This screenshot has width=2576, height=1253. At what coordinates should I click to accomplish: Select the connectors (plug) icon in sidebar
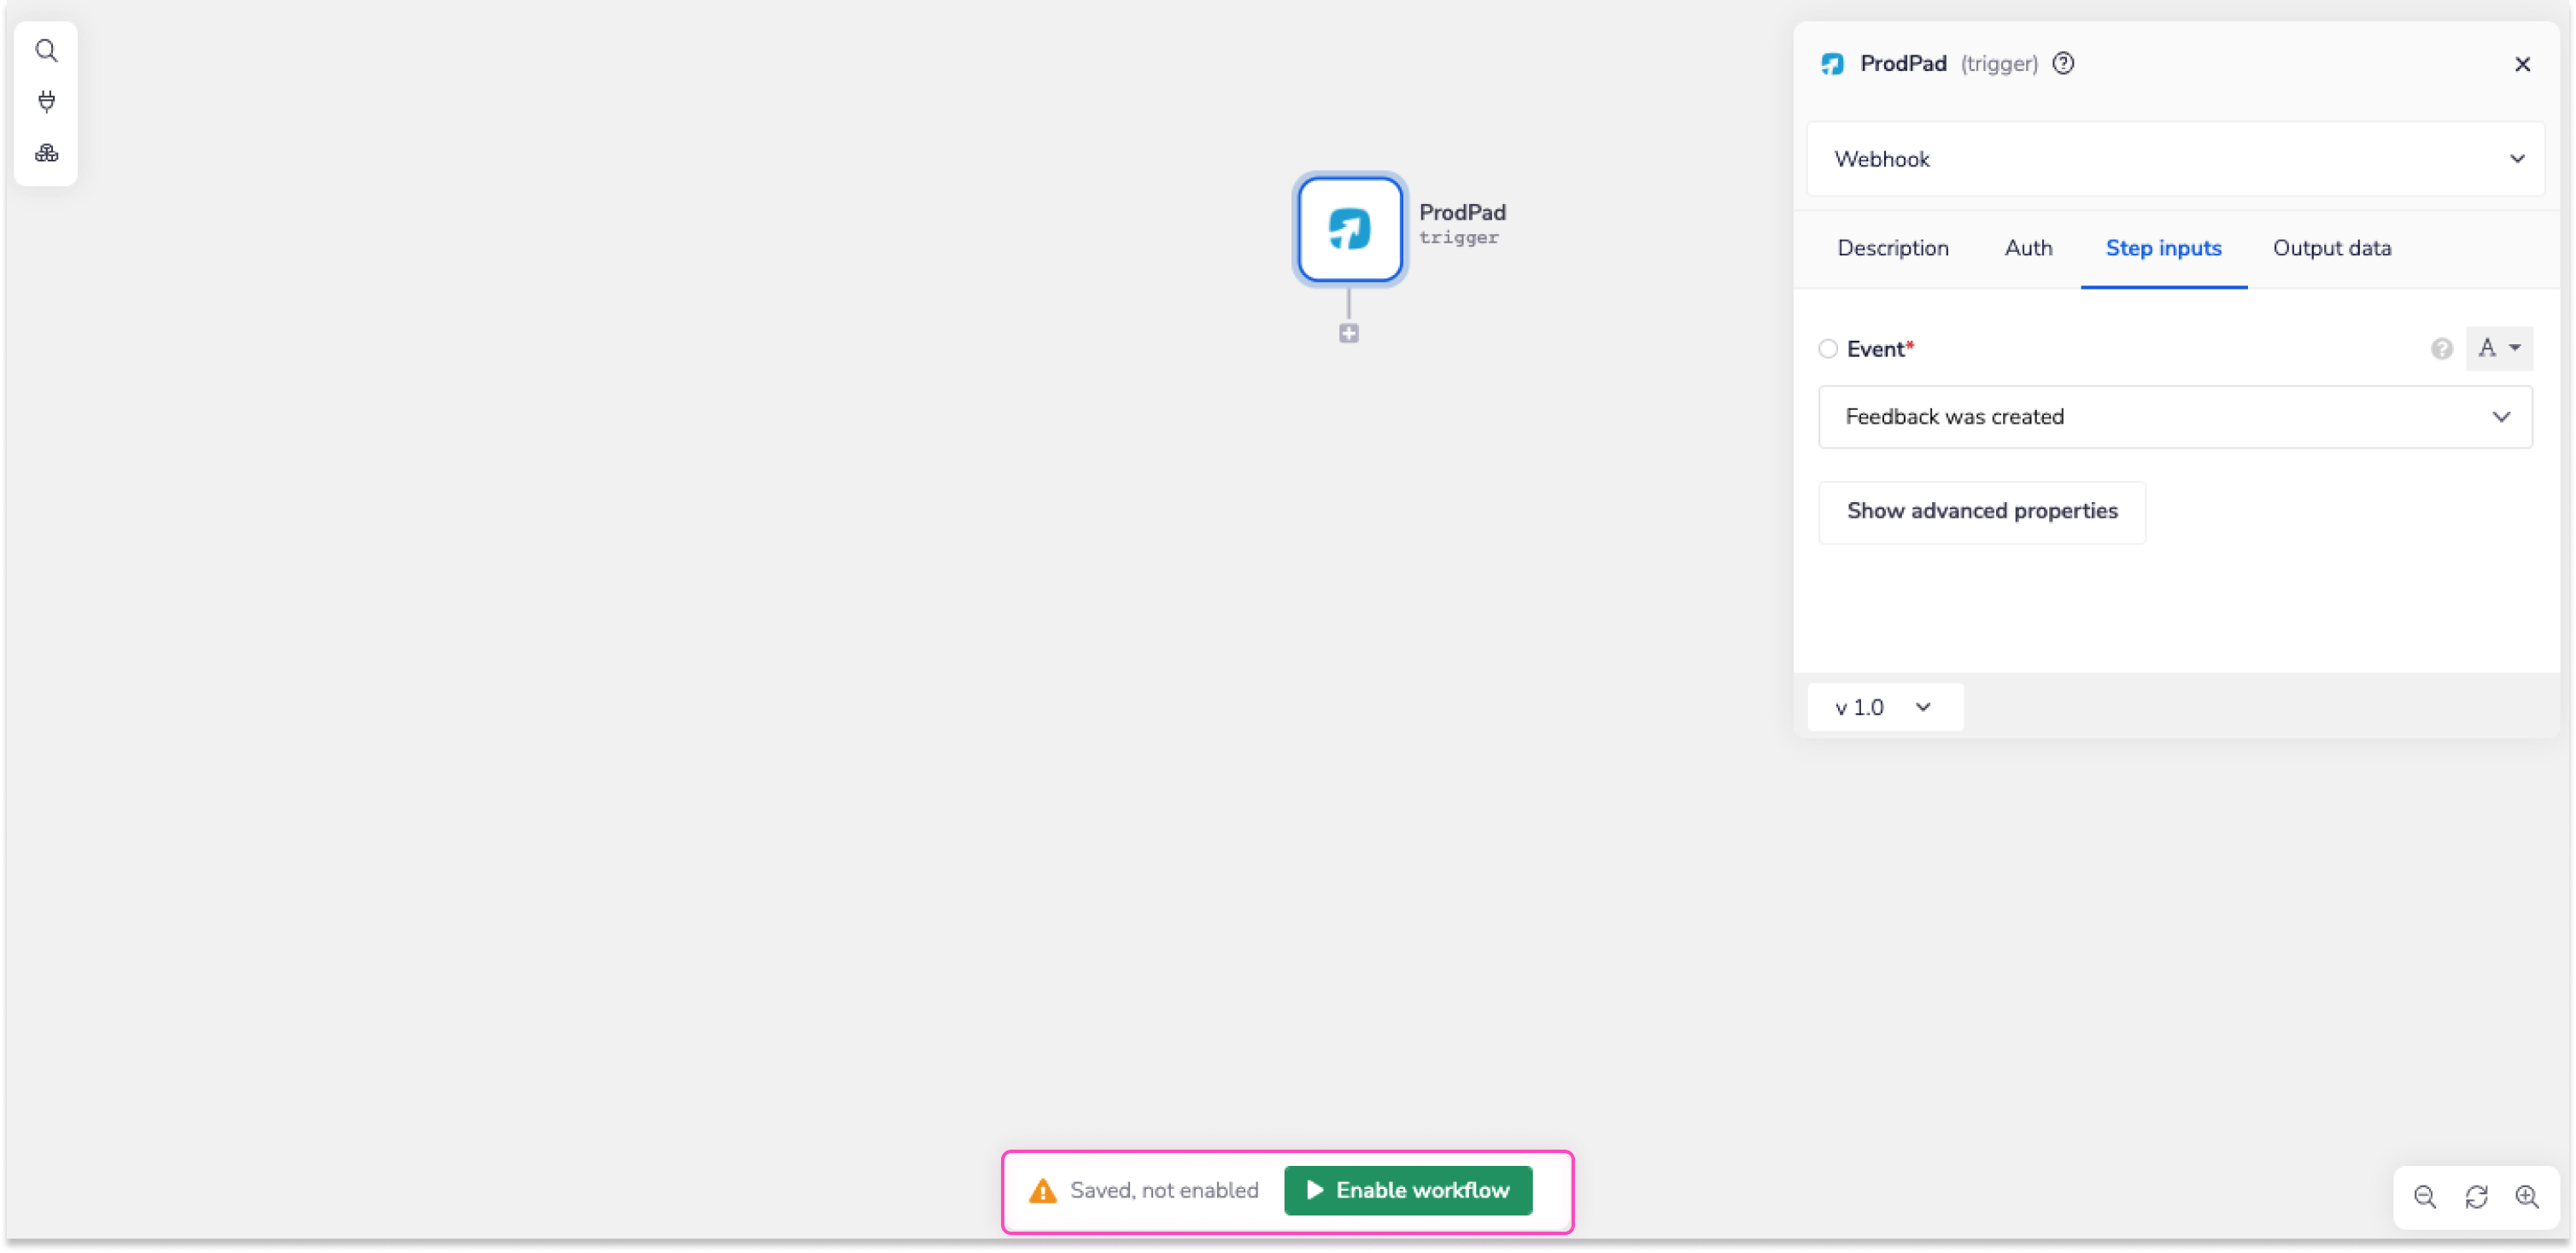tap(46, 101)
